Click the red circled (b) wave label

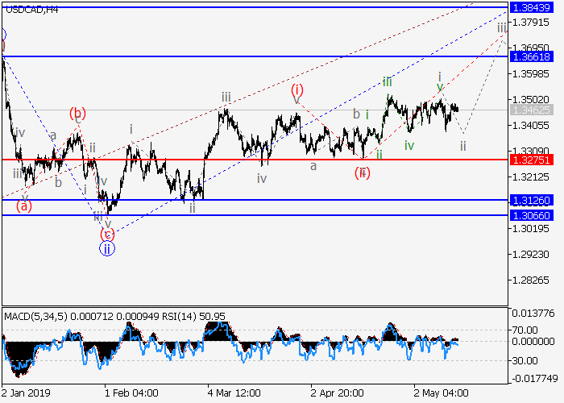click(77, 114)
